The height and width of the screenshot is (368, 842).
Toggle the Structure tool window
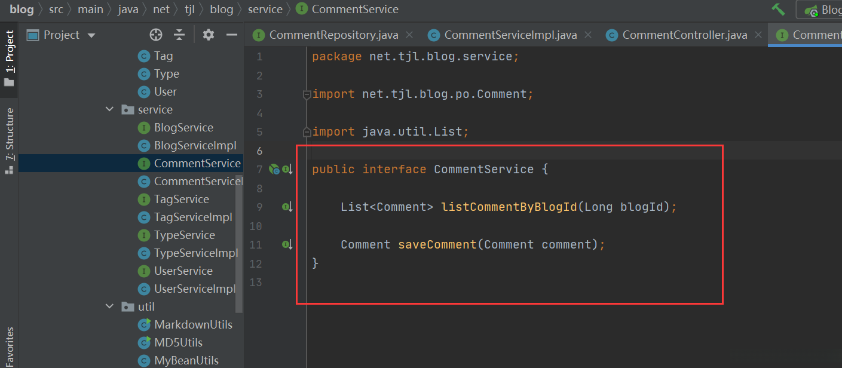[x=9, y=140]
